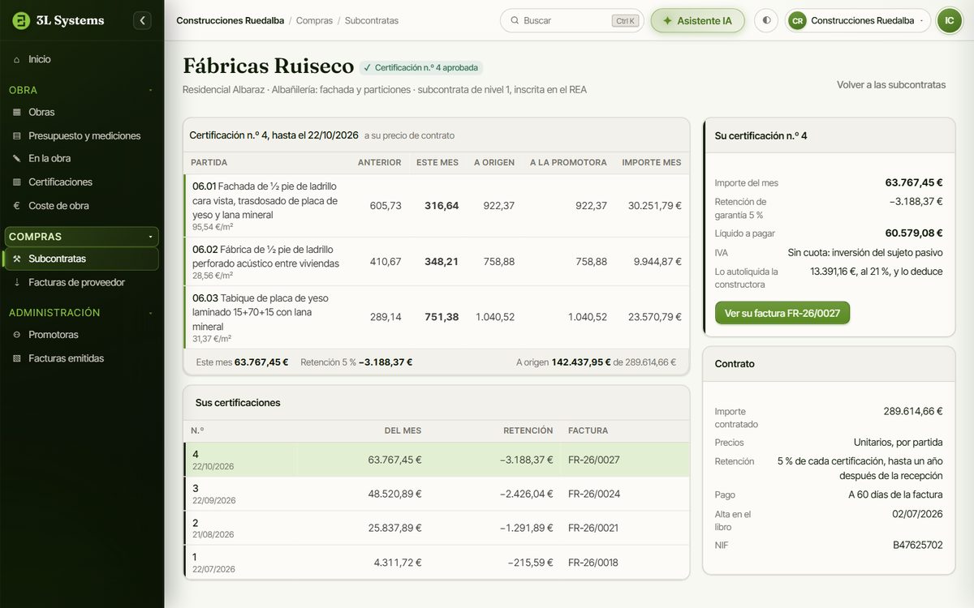
Task: Click the 751,38 este mes value
Action: click(x=442, y=317)
